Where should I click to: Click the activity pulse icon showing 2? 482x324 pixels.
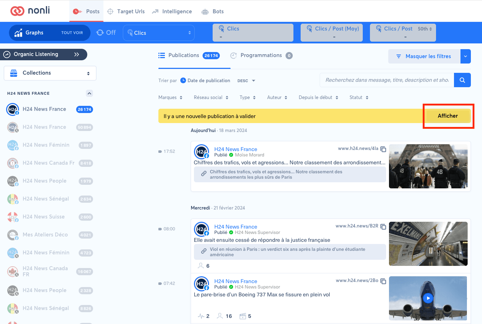pyautogui.click(x=201, y=316)
